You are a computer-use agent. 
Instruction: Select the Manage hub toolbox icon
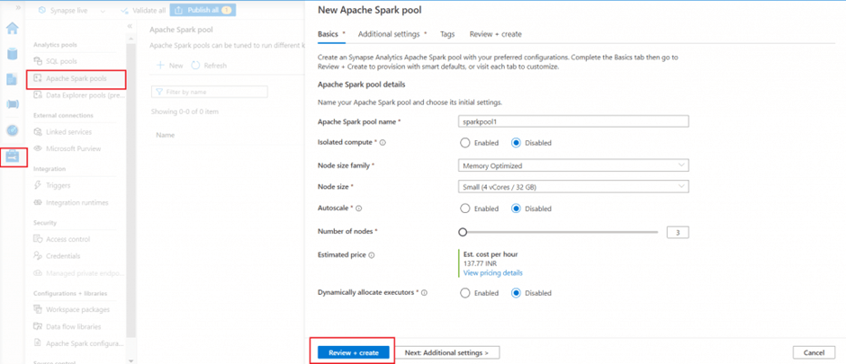pos(13,156)
